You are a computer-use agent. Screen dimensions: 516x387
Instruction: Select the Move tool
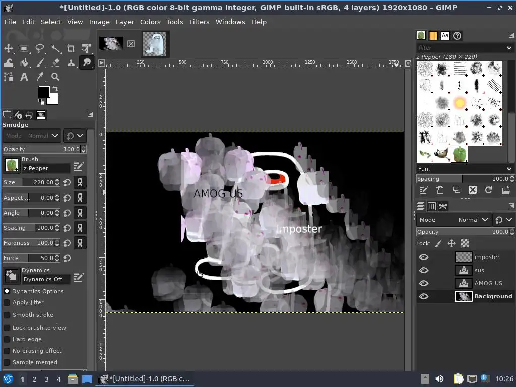(x=8, y=48)
